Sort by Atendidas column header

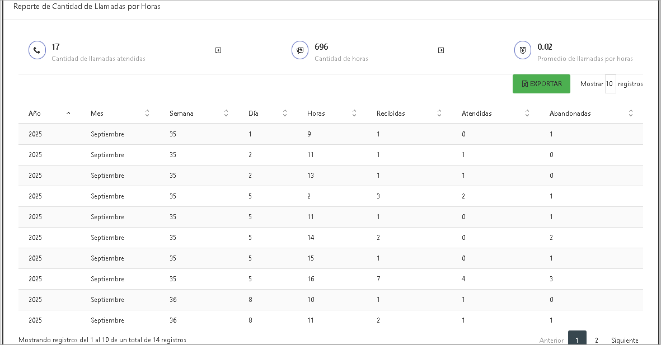click(x=527, y=114)
